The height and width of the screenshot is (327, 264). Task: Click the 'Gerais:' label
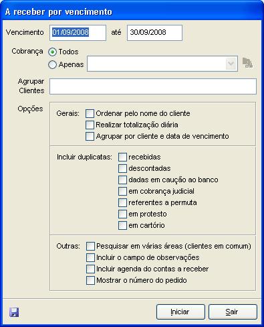(68, 113)
